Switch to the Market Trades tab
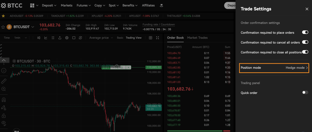The image size is (312, 132). tap(197, 38)
